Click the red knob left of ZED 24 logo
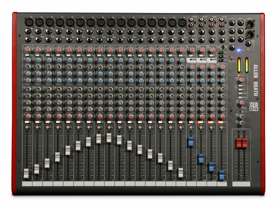279x213 pixels. coord(242,103)
